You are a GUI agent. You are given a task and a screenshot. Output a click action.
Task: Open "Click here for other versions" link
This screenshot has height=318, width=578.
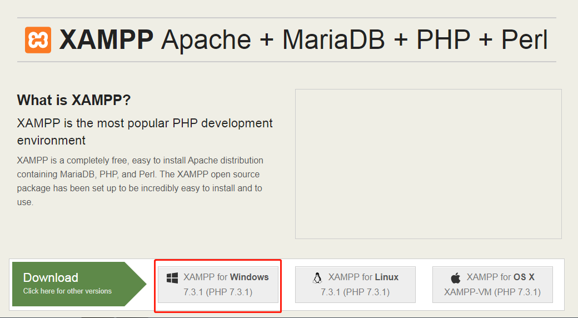click(67, 291)
